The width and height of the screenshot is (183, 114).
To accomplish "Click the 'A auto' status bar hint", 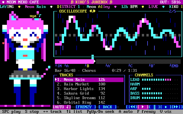I will [126, 111].
